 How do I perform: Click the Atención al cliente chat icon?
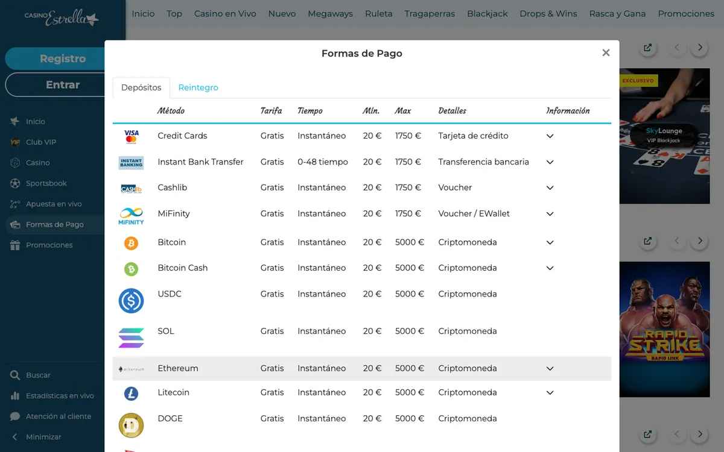[x=15, y=416]
